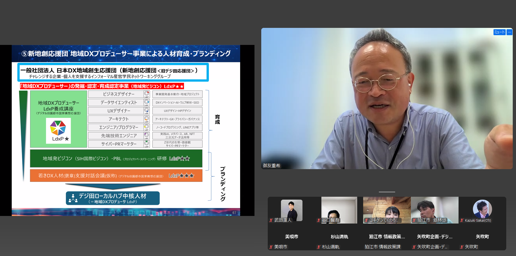Click the ノーコードプログラミング、LINEアプリ等 box
This screenshot has height=256, width=516.
tap(178, 127)
